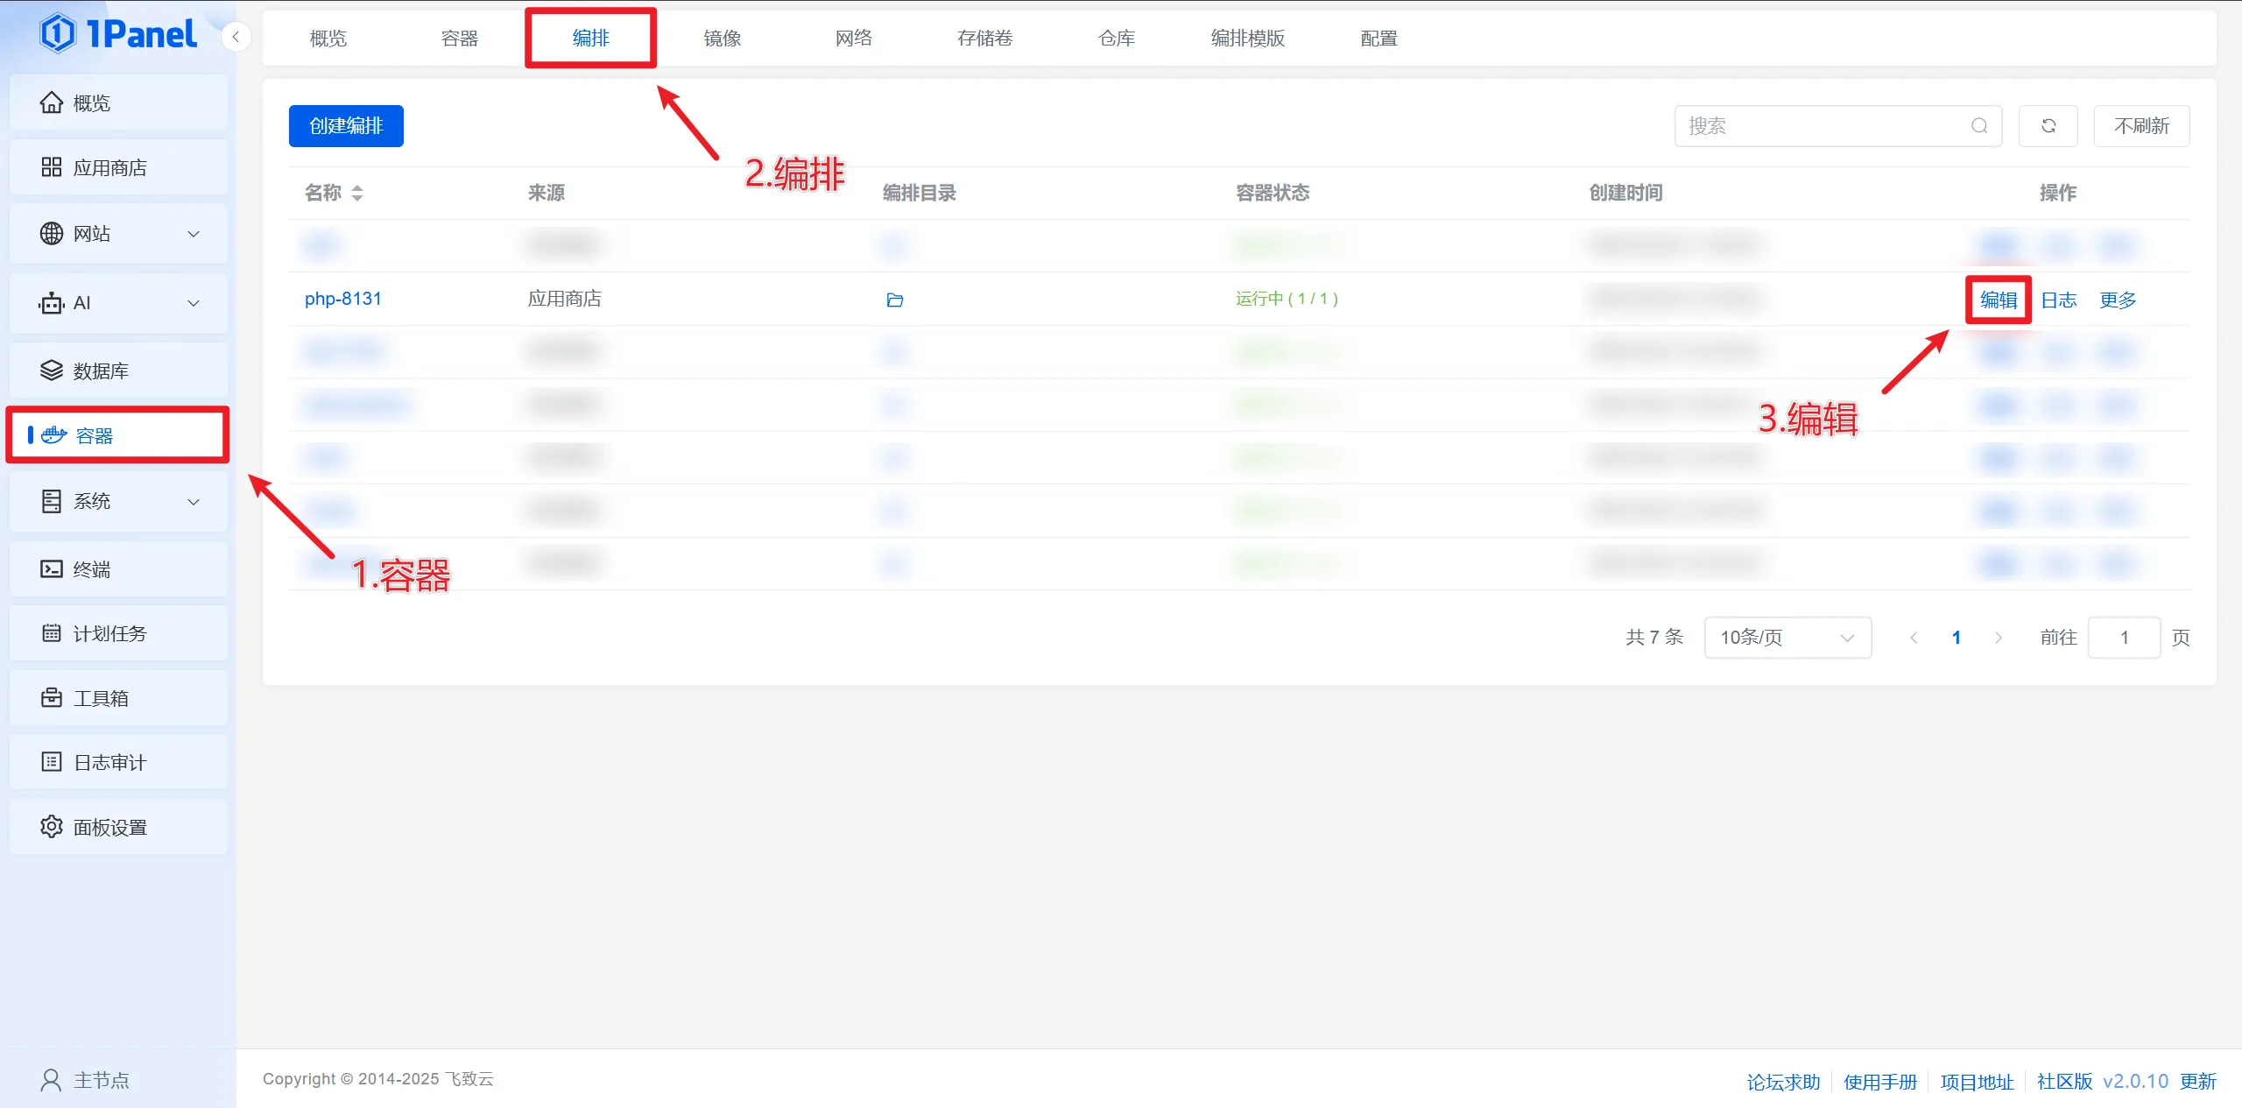Sort by the 名称 column arrows
This screenshot has height=1108, width=2242.
click(357, 193)
